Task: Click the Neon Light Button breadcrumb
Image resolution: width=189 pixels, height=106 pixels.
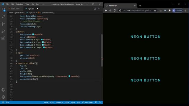Action: (16, 12)
